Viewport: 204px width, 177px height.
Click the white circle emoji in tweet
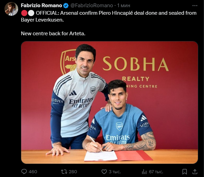click(31, 13)
